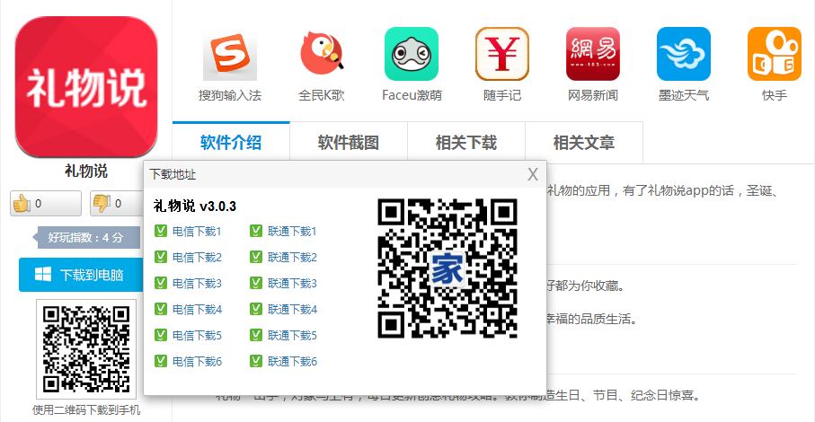Click 使用二维码下载到手机 caption
Viewport: 815px width, 422px height.
point(86,410)
